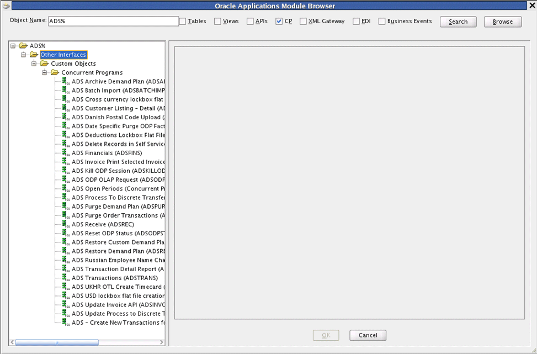Click the icon beside ADS Open Periods
Screen dimensions: 537x354
[x=66, y=188]
